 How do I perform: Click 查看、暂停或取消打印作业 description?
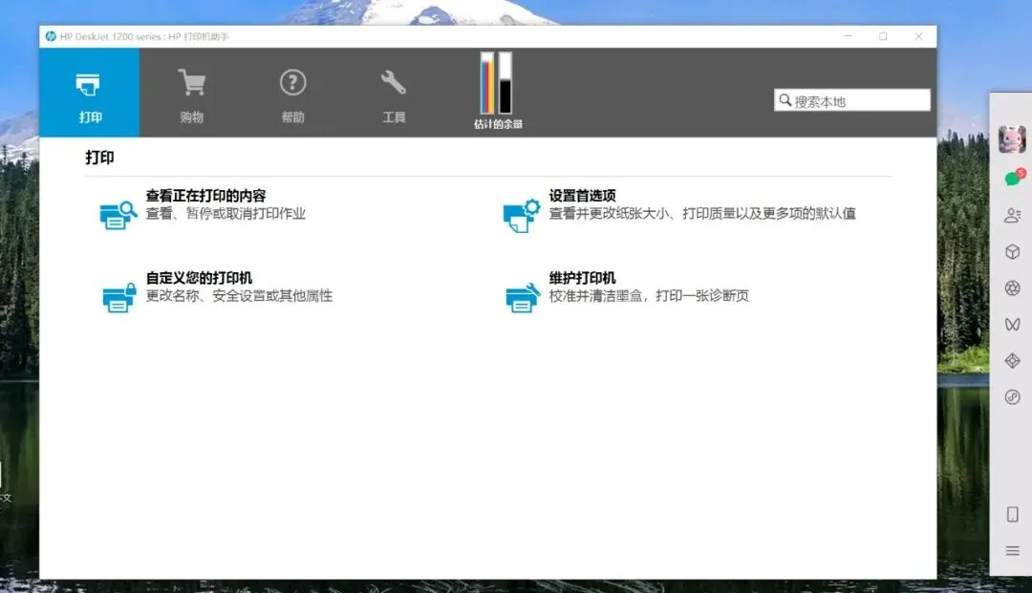click(x=226, y=214)
